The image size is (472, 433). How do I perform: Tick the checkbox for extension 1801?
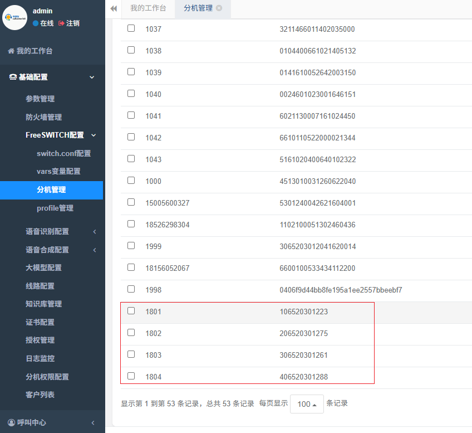[x=131, y=310]
